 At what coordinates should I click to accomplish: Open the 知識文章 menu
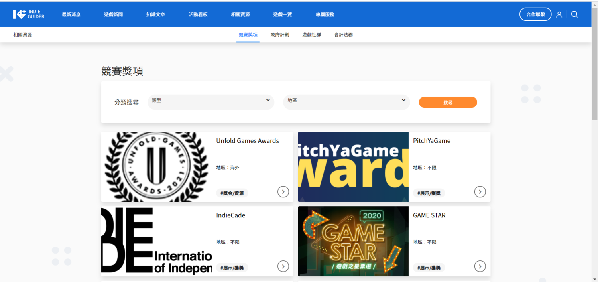coord(155,14)
